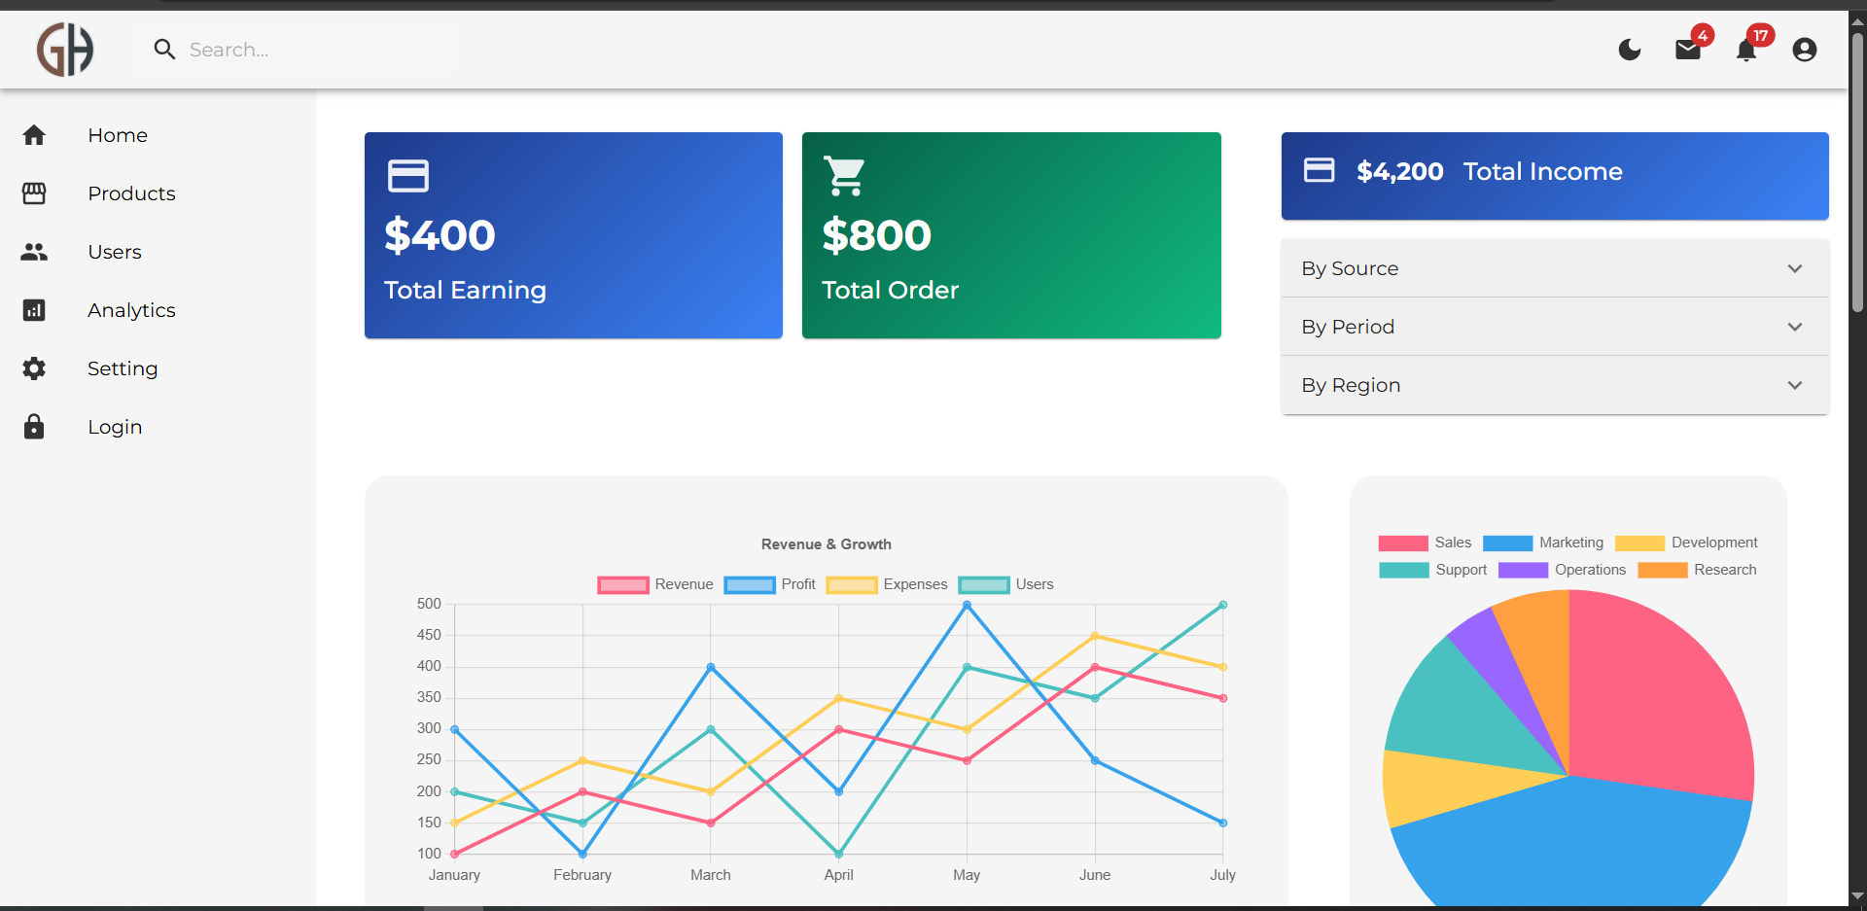Click the Setting gear icon
The height and width of the screenshot is (911, 1867).
click(x=34, y=368)
